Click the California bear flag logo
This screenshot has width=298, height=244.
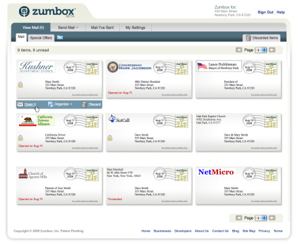pyautogui.click(x=28, y=121)
